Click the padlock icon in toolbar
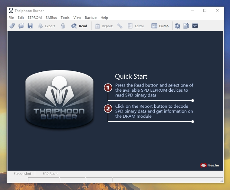 point(63,26)
